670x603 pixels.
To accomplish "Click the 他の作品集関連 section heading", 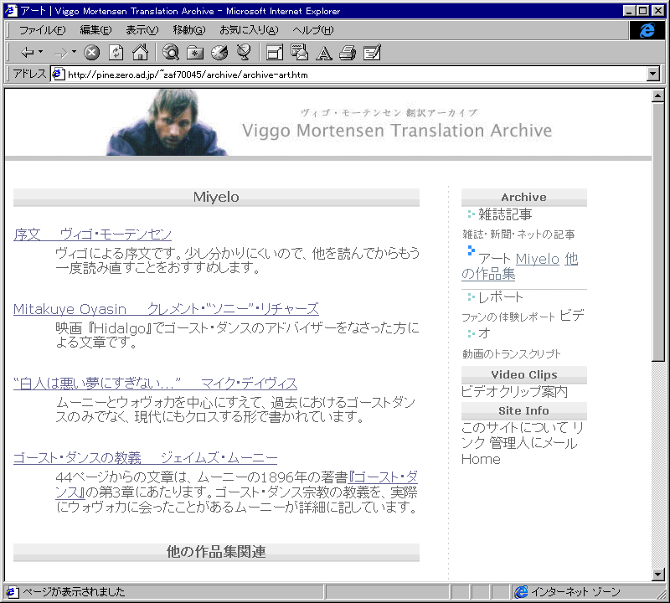I will 216,552.
